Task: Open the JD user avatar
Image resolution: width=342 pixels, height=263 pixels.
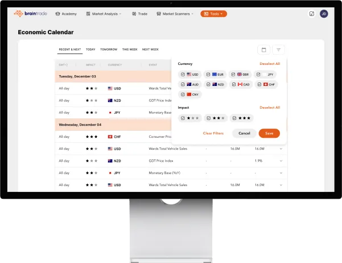Action: click(324, 14)
